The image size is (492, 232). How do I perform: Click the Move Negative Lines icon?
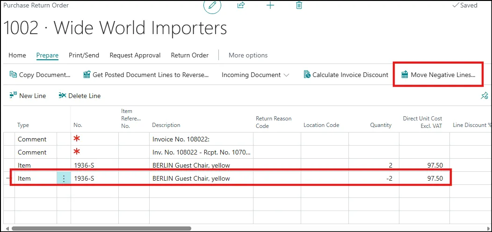[x=405, y=75]
